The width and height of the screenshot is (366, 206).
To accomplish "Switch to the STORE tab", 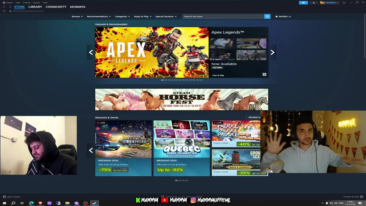I will [x=19, y=7].
